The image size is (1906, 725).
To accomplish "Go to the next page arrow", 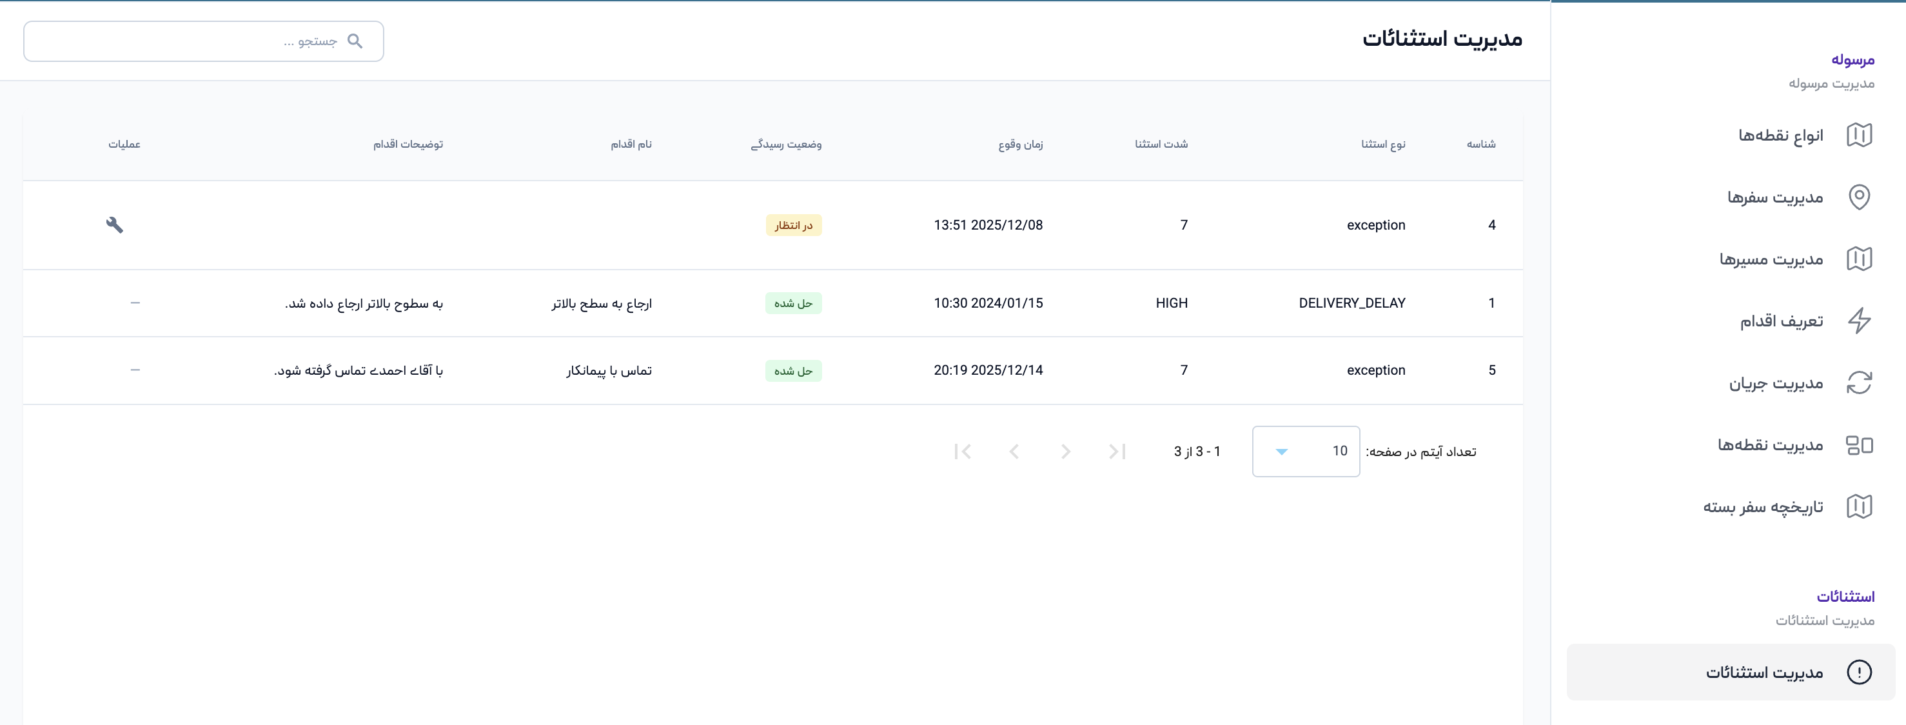I will (1014, 452).
